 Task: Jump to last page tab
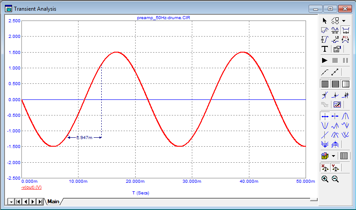[x=40, y=202]
